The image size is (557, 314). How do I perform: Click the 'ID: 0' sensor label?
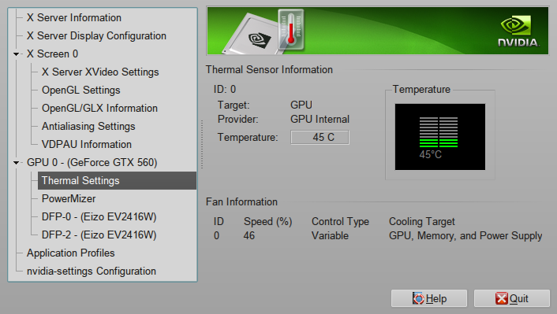(225, 89)
